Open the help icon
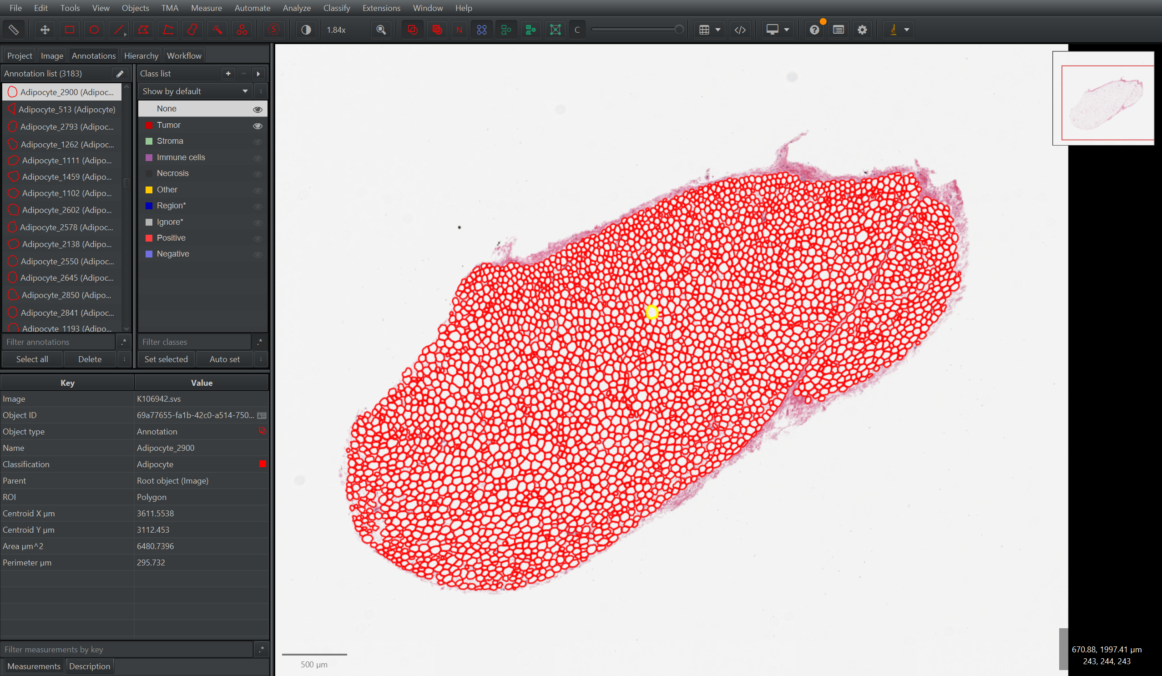This screenshot has height=676, width=1162. coord(814,30)
